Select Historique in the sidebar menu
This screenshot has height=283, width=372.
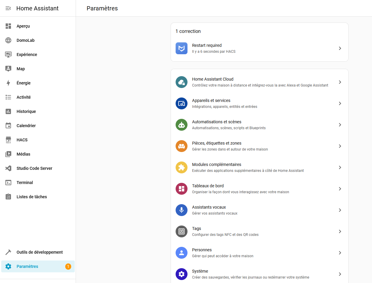click(26, 111)
